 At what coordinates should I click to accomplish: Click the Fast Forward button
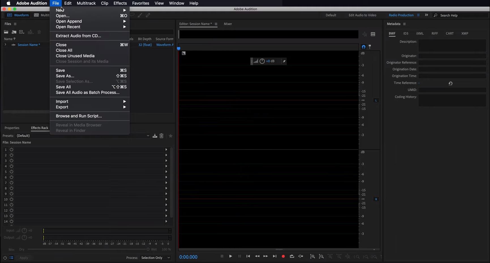click(266, 256)
